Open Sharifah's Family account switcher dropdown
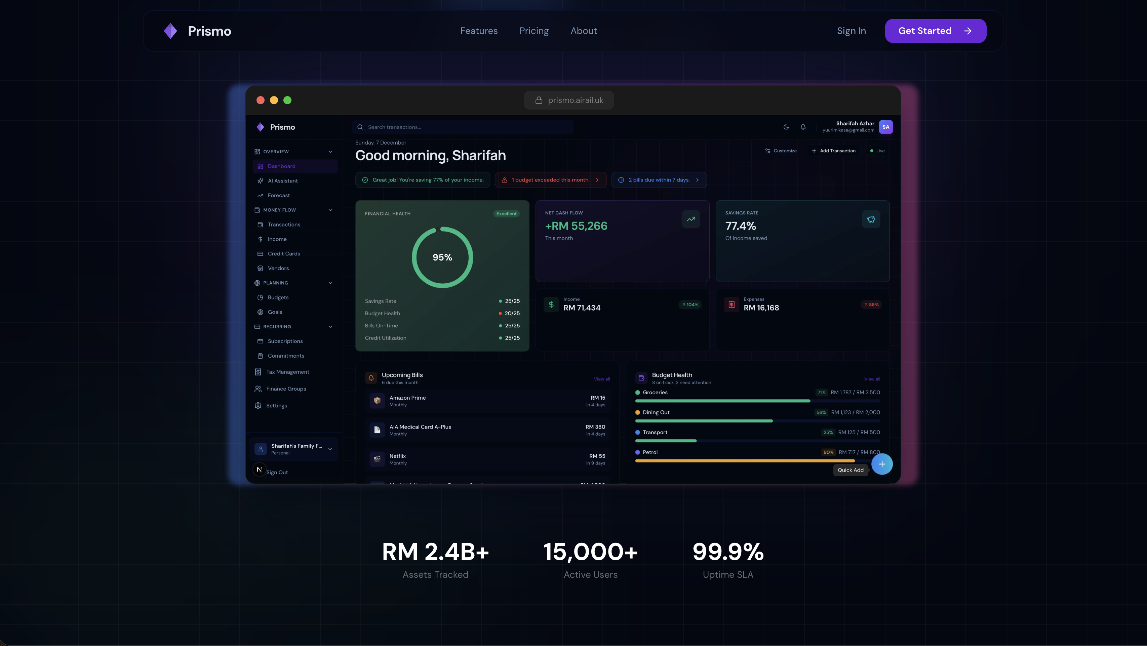Viewport: 1147px width, 646px height. pyautogui.click(x=330, y=449)
